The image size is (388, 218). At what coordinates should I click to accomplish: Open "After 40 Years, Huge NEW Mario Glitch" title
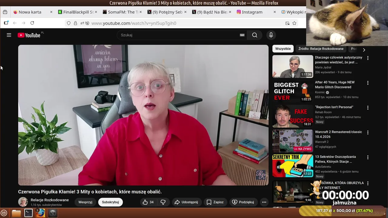point(335,84)
